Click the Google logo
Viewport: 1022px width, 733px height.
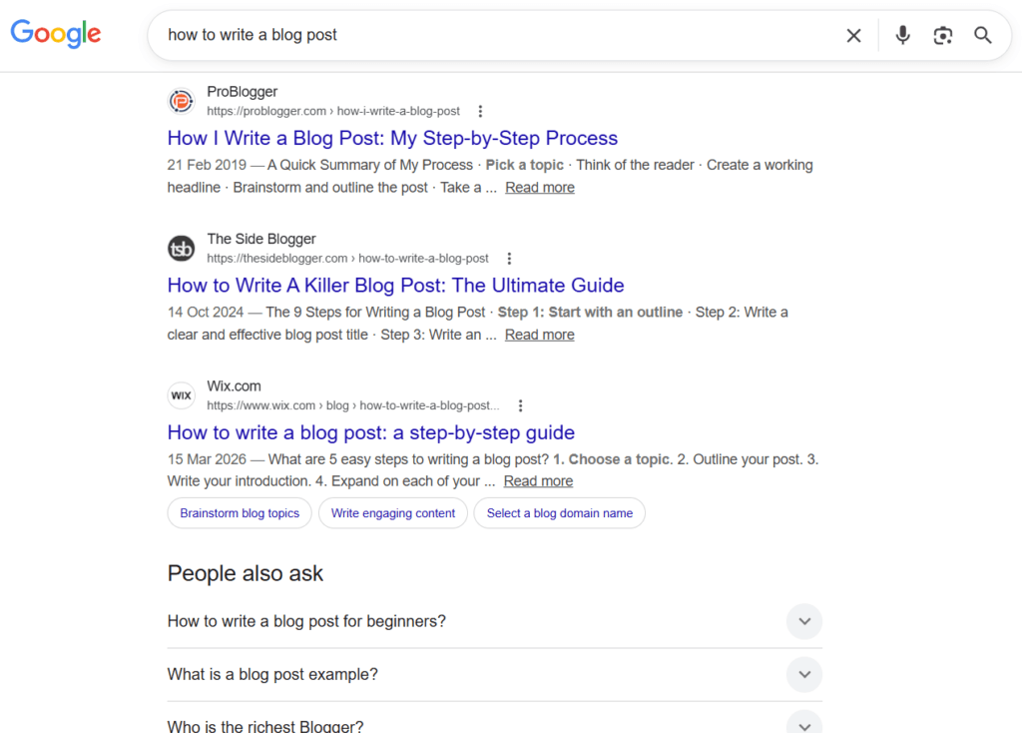point(55,34)
